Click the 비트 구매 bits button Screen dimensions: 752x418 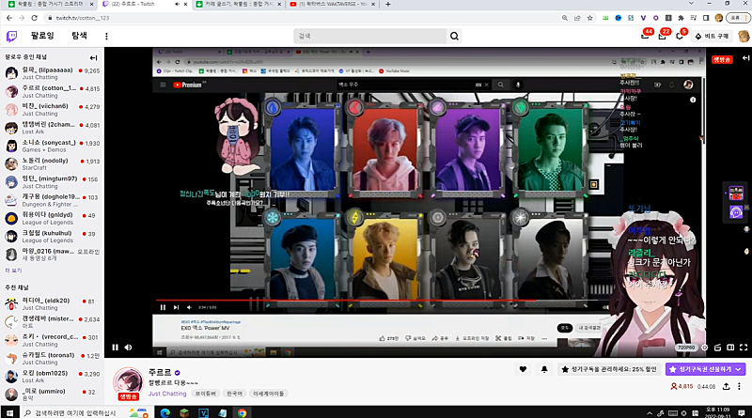point(712,36)
